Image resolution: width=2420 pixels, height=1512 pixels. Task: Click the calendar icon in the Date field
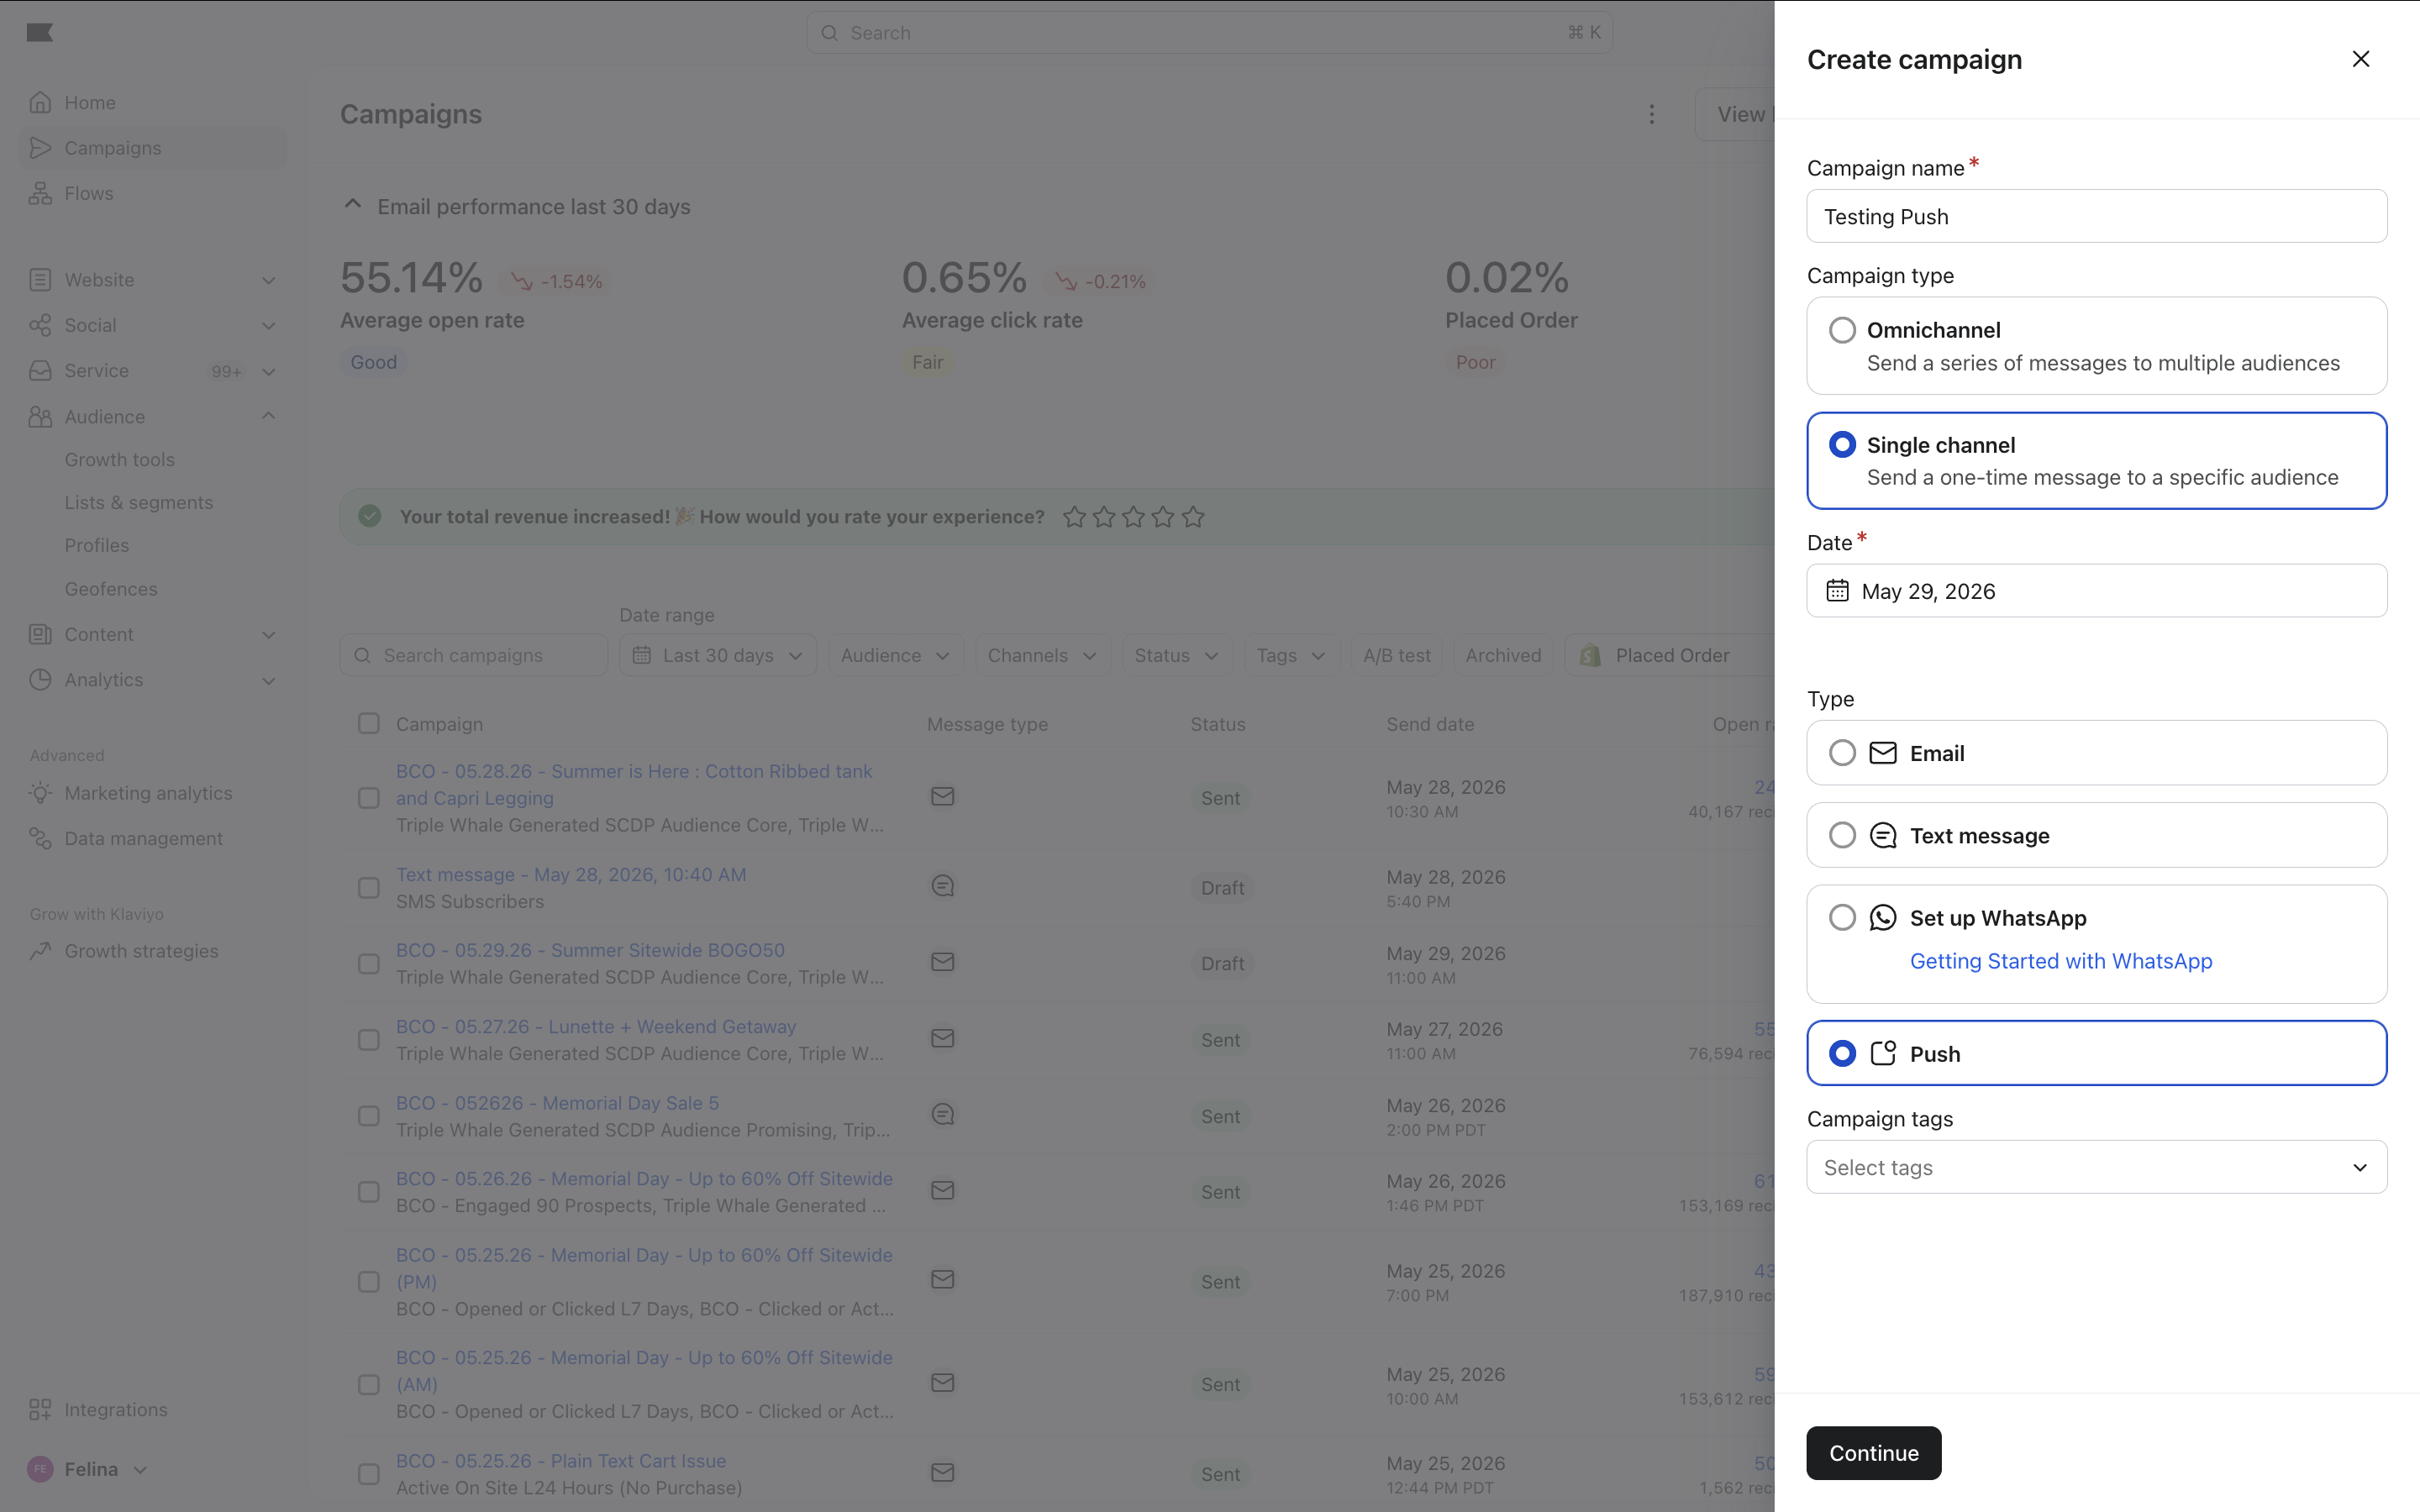tap(1837, 591)
